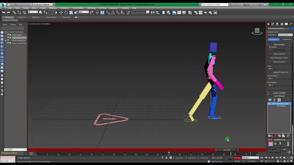Image resolution: width=294 pixels, height=165 pixels.
Task: Open the Material Editor icon
Action: tap(190, 12)
